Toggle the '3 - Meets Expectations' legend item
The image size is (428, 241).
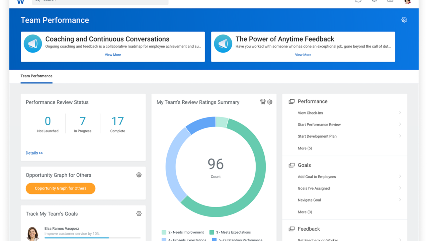[x=230, y=232]
